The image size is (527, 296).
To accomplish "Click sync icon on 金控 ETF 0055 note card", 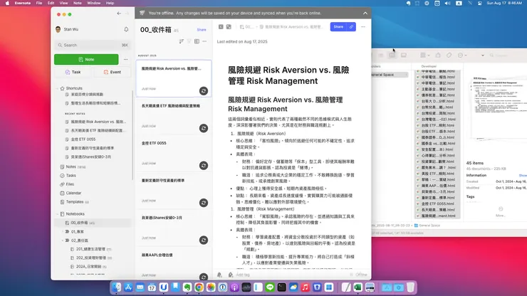I will tap(204, 165).
